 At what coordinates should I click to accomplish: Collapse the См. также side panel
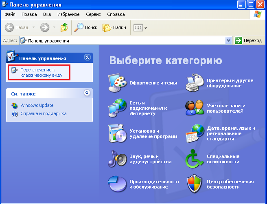click(x=87, y=93)
